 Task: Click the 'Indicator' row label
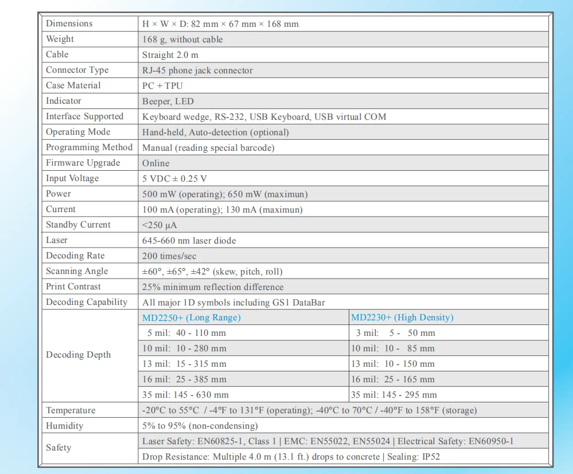[63, 101]
